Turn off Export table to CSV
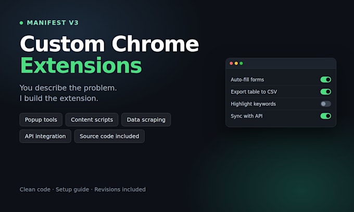Viewport: 354px width, 212px height. (325, 92)
